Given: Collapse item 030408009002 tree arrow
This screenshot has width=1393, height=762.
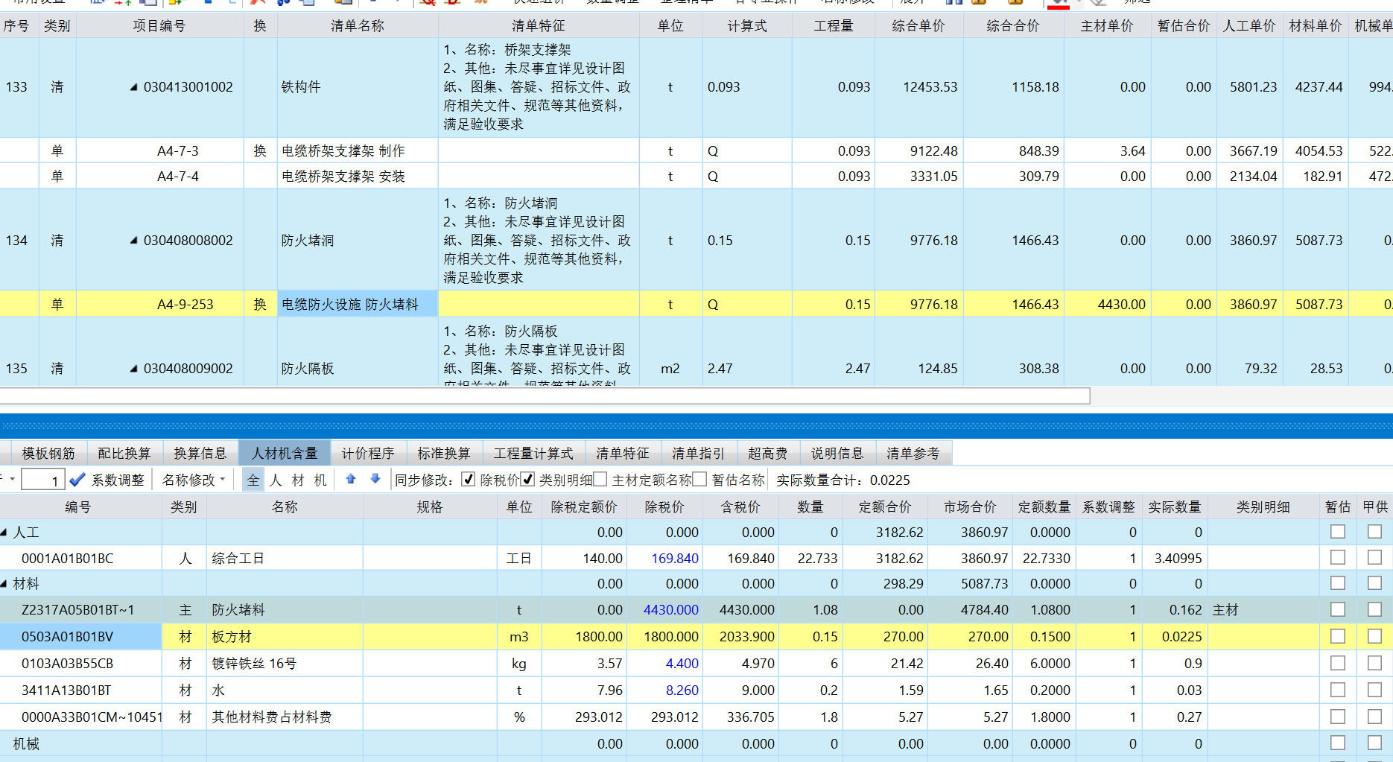Looking at the screenshot, I should pos(134,369).
